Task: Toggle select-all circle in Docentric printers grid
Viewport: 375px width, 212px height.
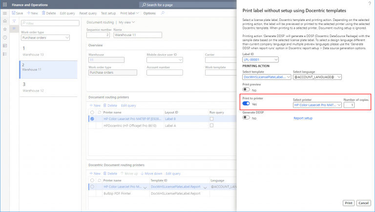Action: [x=92, y=180]
